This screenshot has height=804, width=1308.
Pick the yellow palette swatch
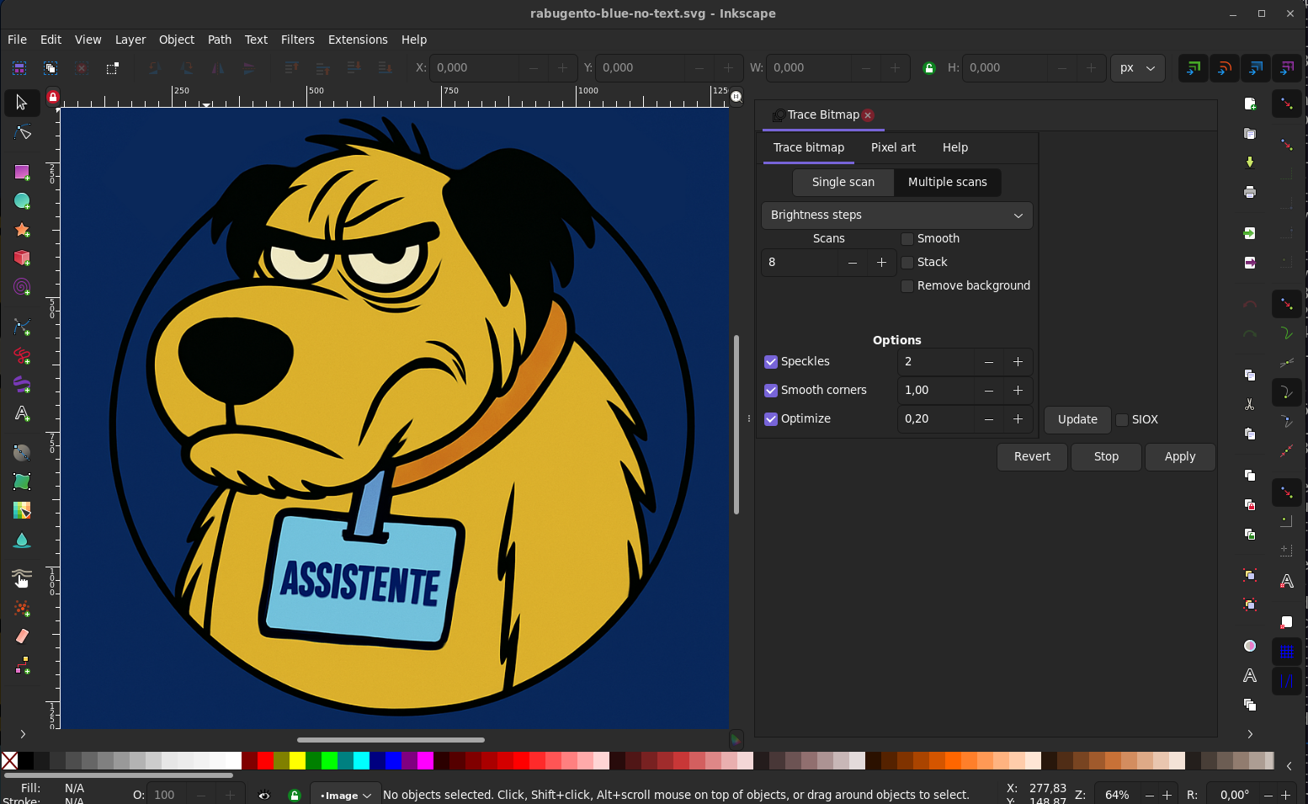[x=297, y=761]
